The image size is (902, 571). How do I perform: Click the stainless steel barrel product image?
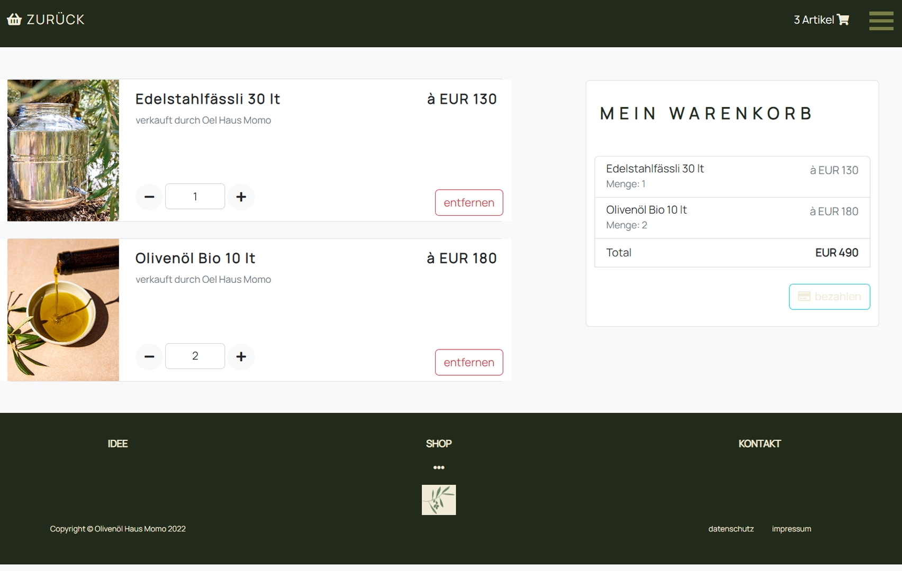pyautogui.click(x=63, y=150)
